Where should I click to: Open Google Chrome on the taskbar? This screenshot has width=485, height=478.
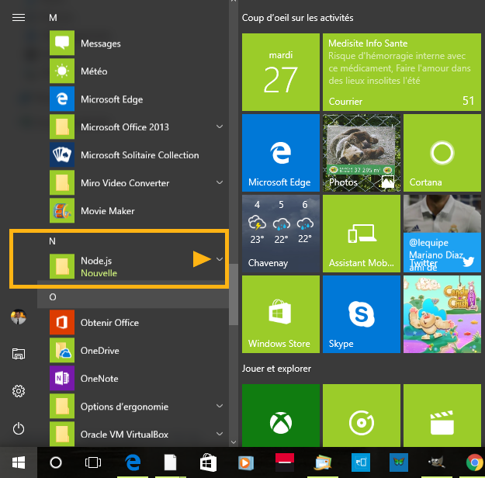tap(475, 462)
